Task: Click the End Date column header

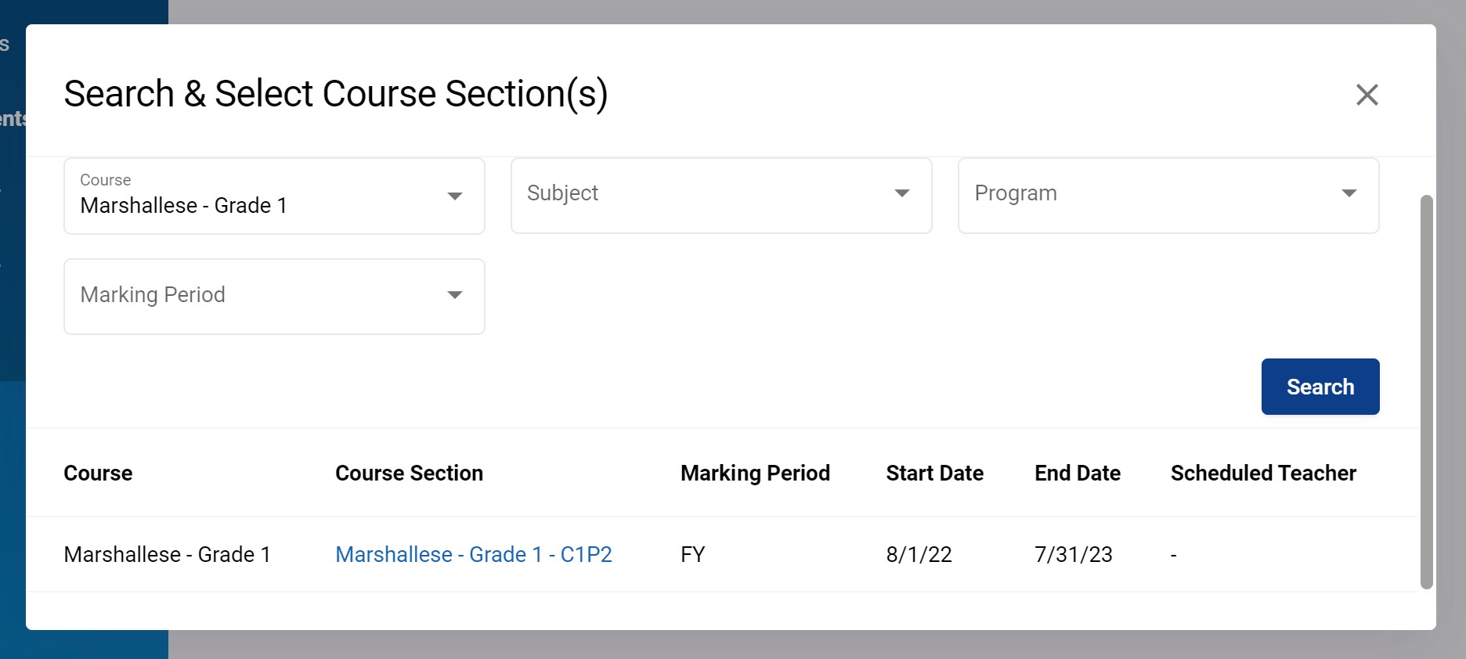Action: click(1077, 474)
